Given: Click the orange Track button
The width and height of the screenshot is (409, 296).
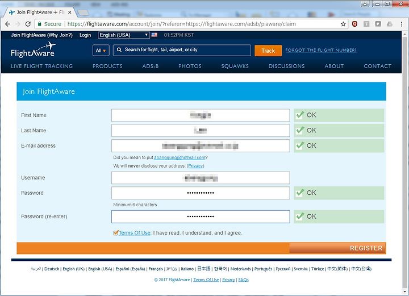Looking at the screenshot, I should pyautogui.click(x=268, y=51).
